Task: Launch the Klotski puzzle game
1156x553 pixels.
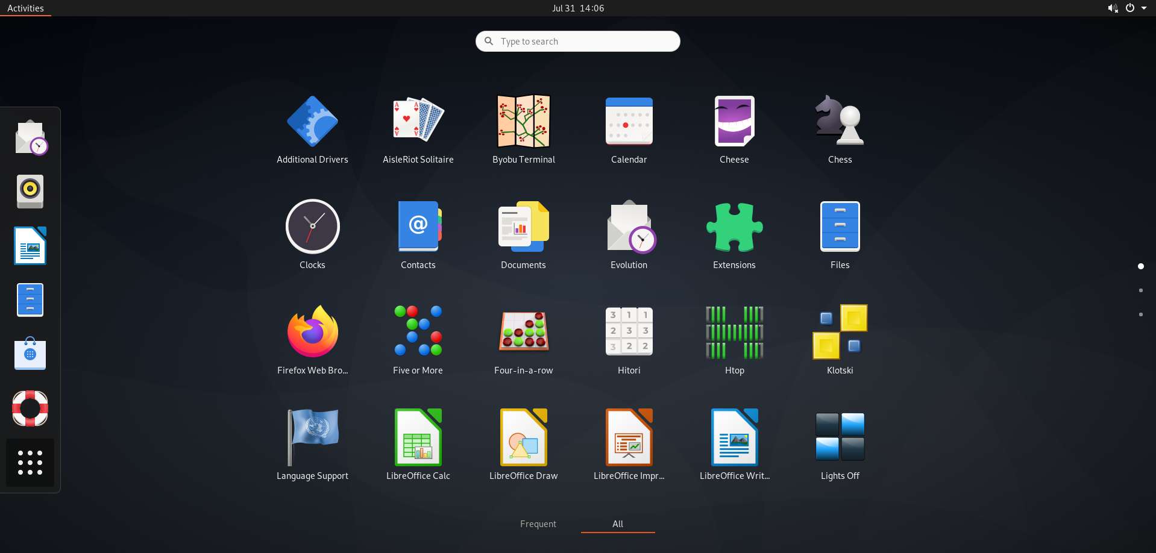Action: (x=840, y=331)
